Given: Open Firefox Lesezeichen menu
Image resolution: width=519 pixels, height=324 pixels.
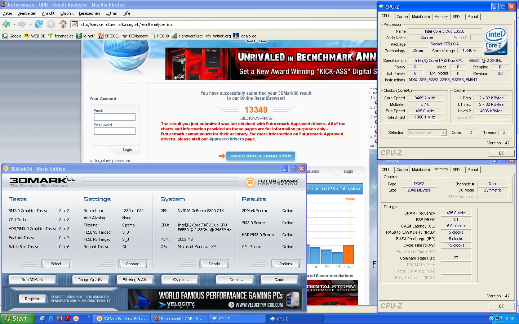Looking at the screenshot, I should (89, 13).
